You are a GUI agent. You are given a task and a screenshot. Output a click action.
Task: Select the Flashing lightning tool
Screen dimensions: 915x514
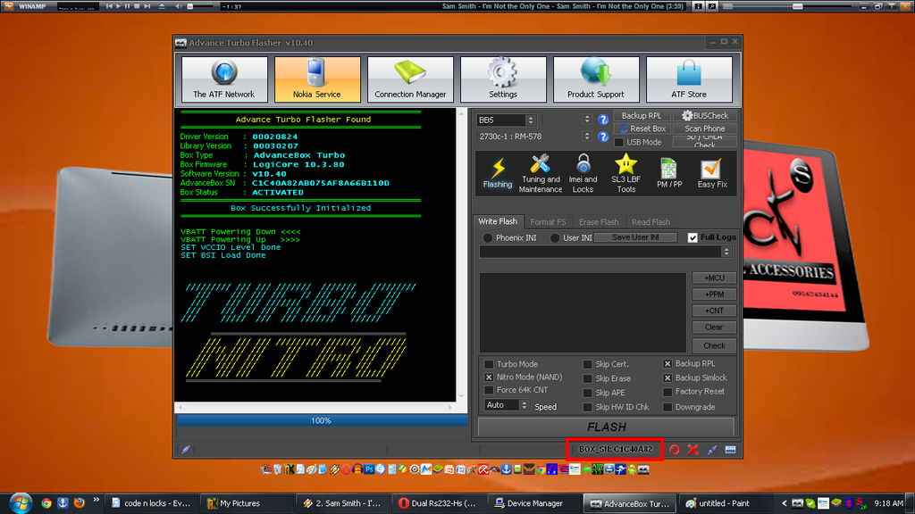(x=498, y=173)
